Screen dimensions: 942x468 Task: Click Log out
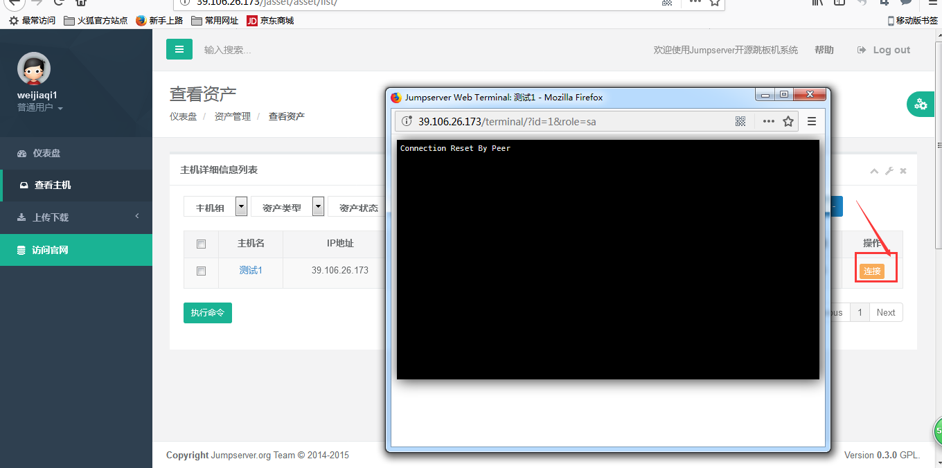[x=884, y=50]
